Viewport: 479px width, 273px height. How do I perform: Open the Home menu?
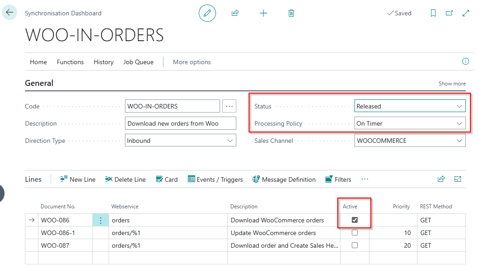point(38,62)
